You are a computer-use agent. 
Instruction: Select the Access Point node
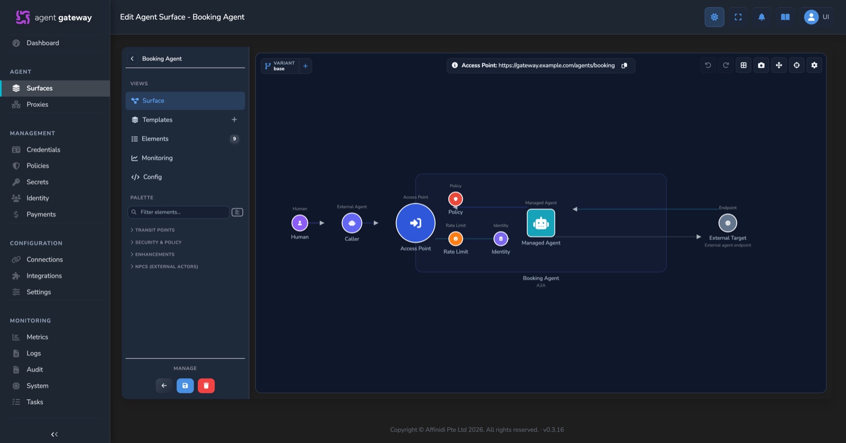416,223
